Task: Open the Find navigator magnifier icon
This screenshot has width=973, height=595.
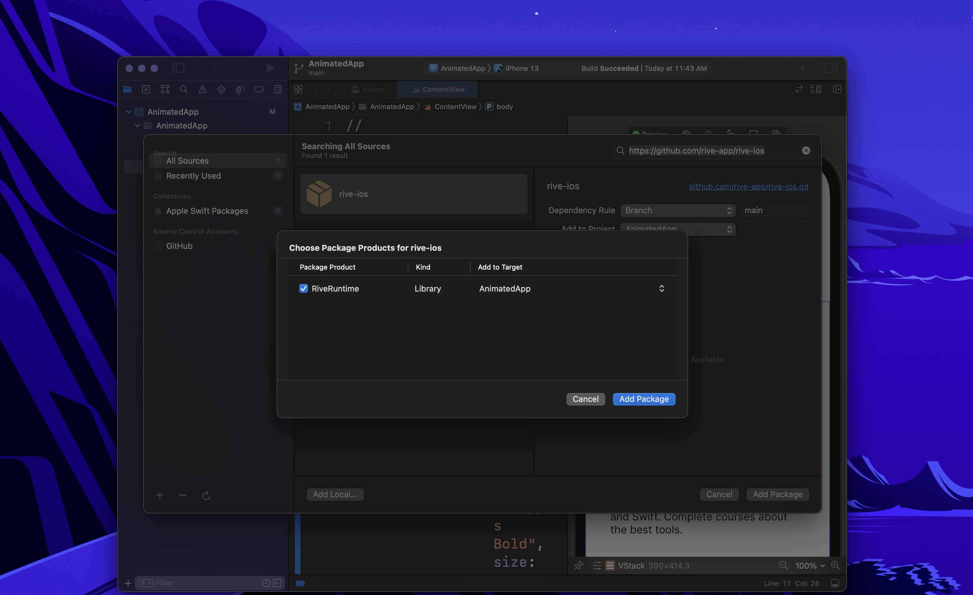Action: (183, 90)
